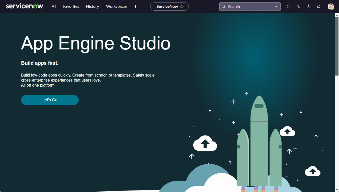
Task: Click the magnifier icon in the search box
Action: pos(224,7)
